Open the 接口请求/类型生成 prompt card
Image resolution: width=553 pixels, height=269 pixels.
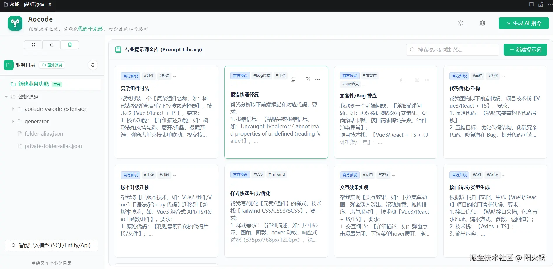click(x=495, y=211)
